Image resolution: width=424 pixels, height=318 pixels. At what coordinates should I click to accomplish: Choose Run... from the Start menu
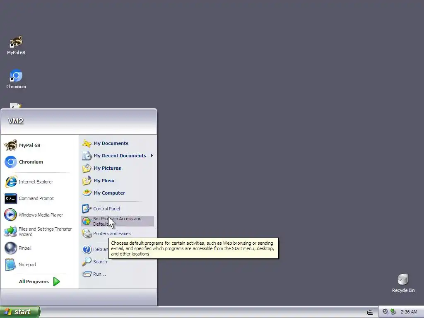(x=99, y=274)
